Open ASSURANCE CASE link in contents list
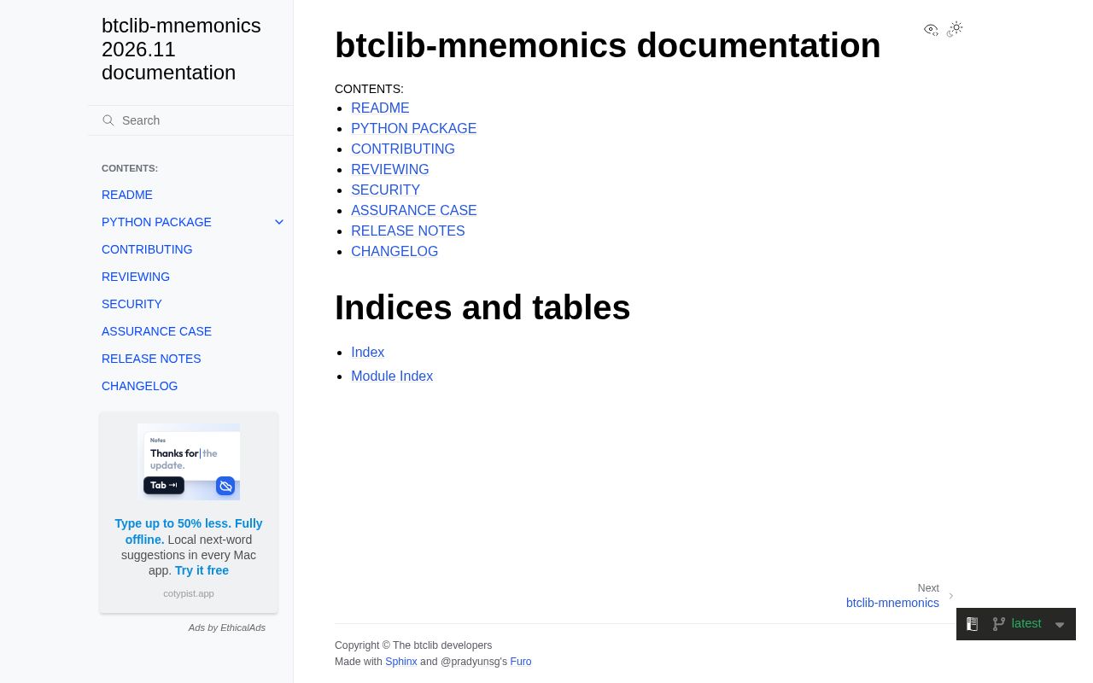The image size is (1093, 683). [414, 211]
